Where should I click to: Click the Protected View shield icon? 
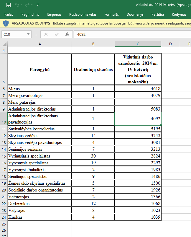click(x=6, y=23)
